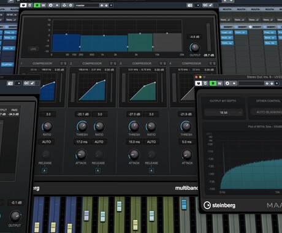Screen dimensions: 282x233
Task: Copy A to B in UV22 toolbar
Action: (x=234, y=83)
